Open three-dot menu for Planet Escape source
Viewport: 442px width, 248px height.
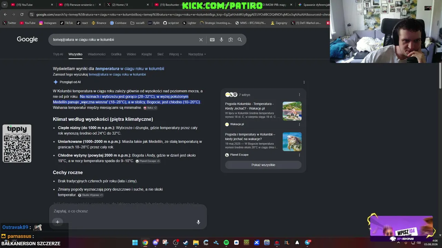click(x=299, y=155)
